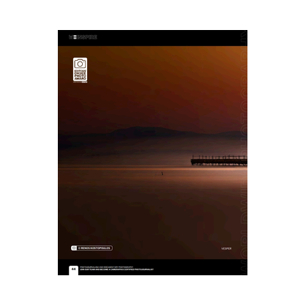This screenshot has height=306, width=306.
Task: Click the vertical Worldwide Photography watermark text
Action: (244, 152)
